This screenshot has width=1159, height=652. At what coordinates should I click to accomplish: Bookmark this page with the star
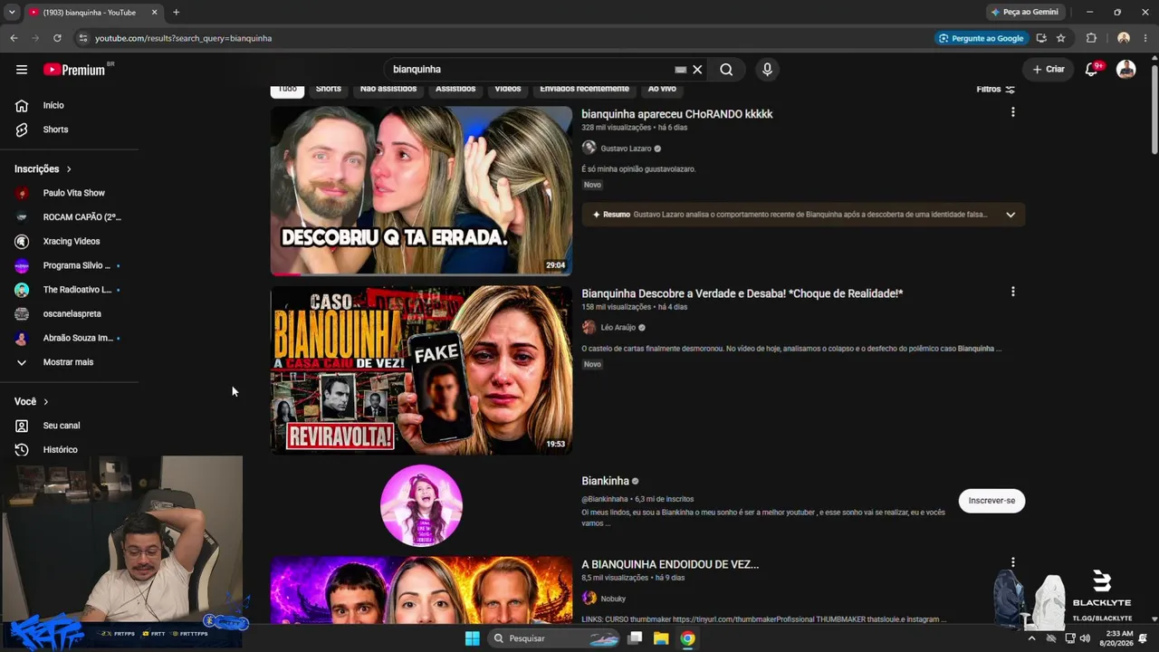point(1060,38)
